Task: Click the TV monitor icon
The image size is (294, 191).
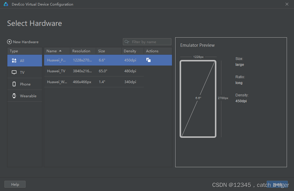Action: pyautogui.click(x=14, y=72)
